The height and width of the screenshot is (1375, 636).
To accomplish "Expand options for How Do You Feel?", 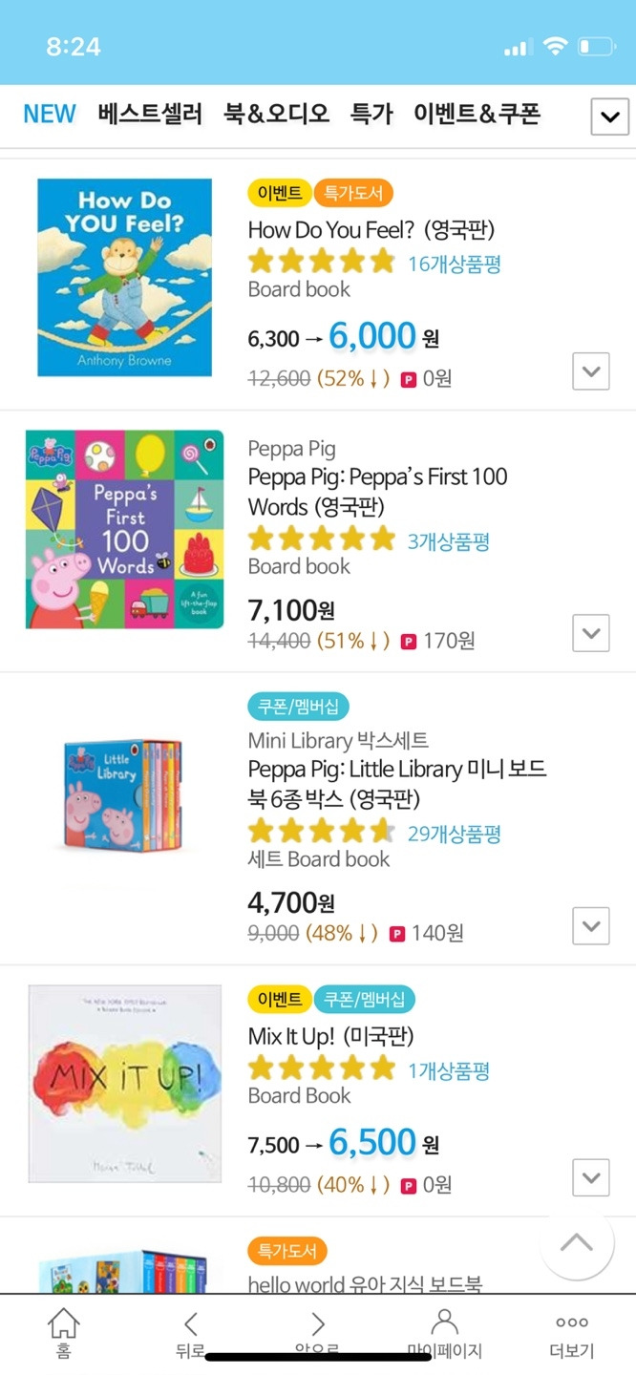I will pyautogui.click(x=591, y=371).
